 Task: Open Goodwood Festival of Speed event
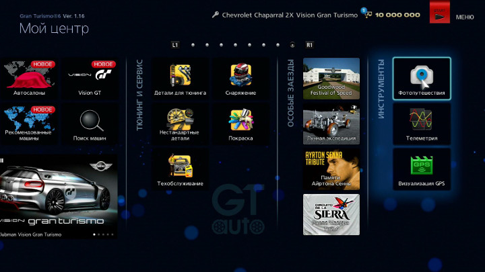point(331,78)
